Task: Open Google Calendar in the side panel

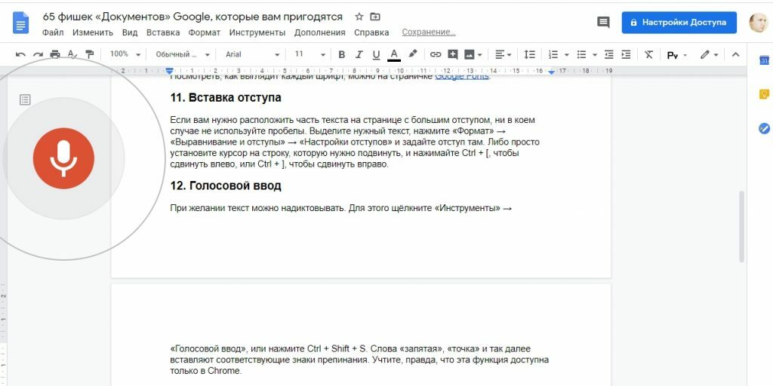Action: tap(763, 60)
